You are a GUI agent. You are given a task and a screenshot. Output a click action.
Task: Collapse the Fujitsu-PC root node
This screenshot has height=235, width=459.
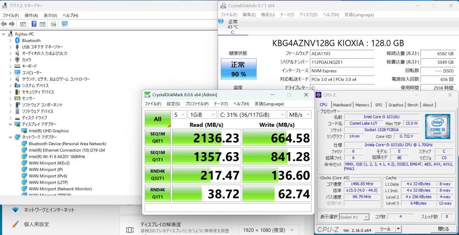pos(4,34)
